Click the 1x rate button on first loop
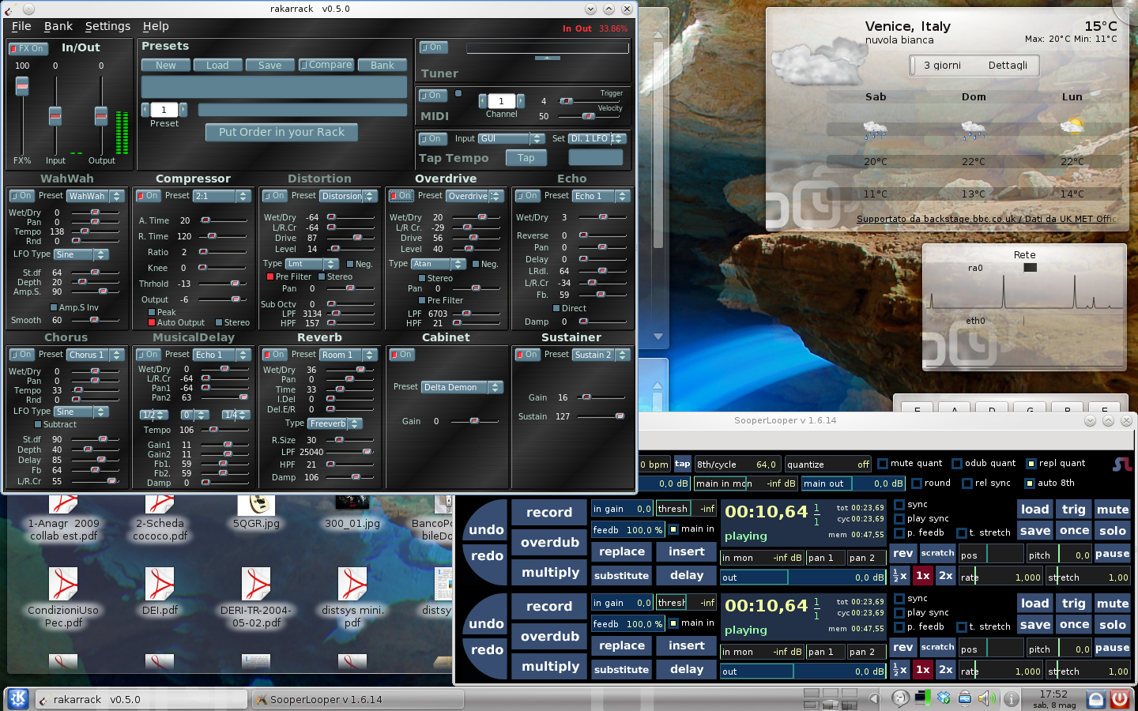 coord(922,576)
